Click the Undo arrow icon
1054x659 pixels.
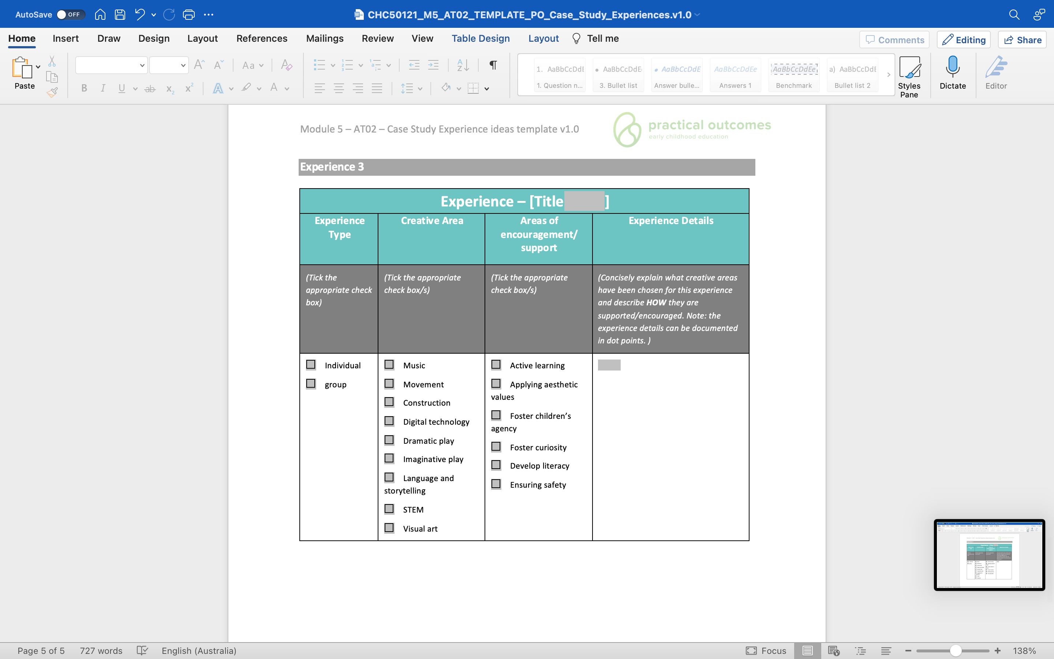[139, 14]
